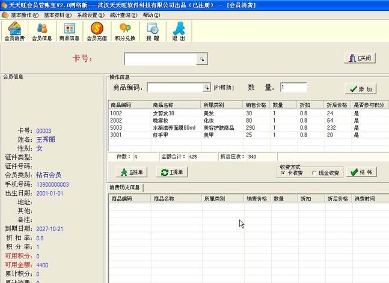The width and height of the screenshot is (389, 283).
Task: Select the row with code 1002
Action: [x=248, y=114]
